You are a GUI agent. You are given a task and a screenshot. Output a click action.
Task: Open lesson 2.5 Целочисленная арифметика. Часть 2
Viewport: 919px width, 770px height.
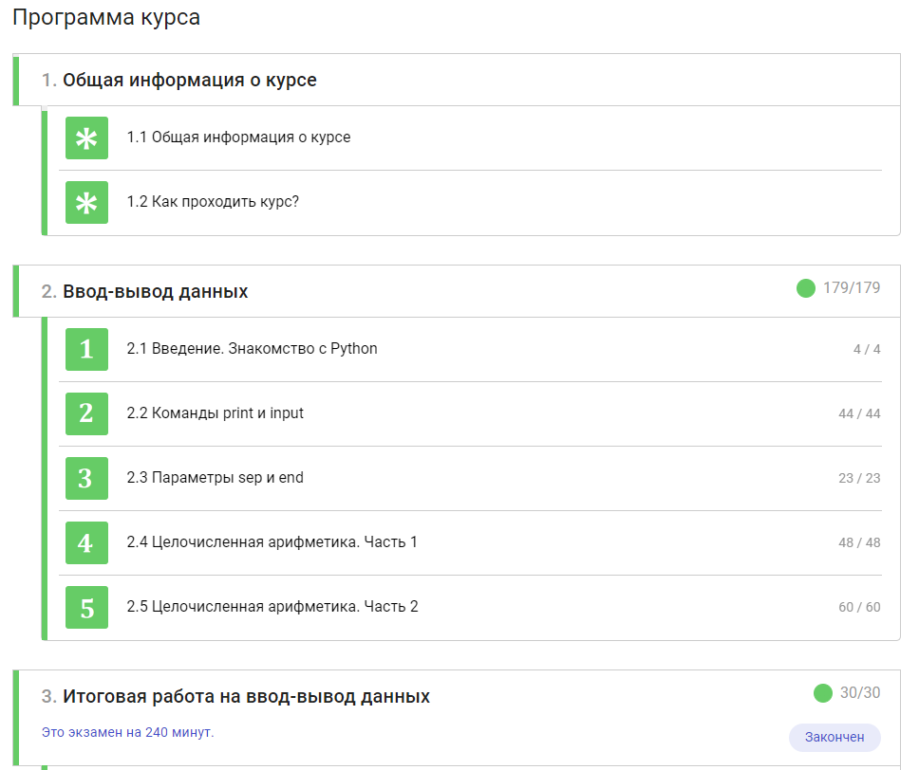pyautogui.click(x=272, y=607)
